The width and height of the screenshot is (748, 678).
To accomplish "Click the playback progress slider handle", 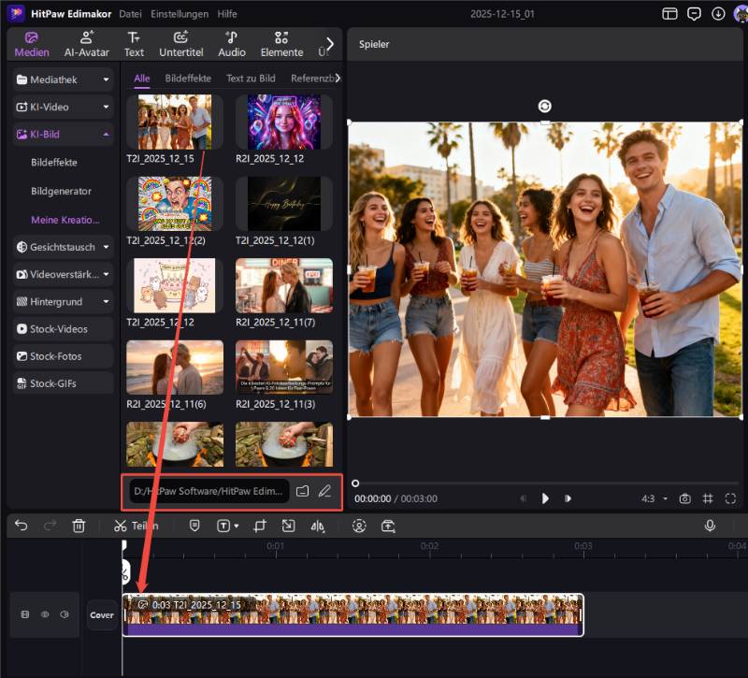I will [355, 483].
